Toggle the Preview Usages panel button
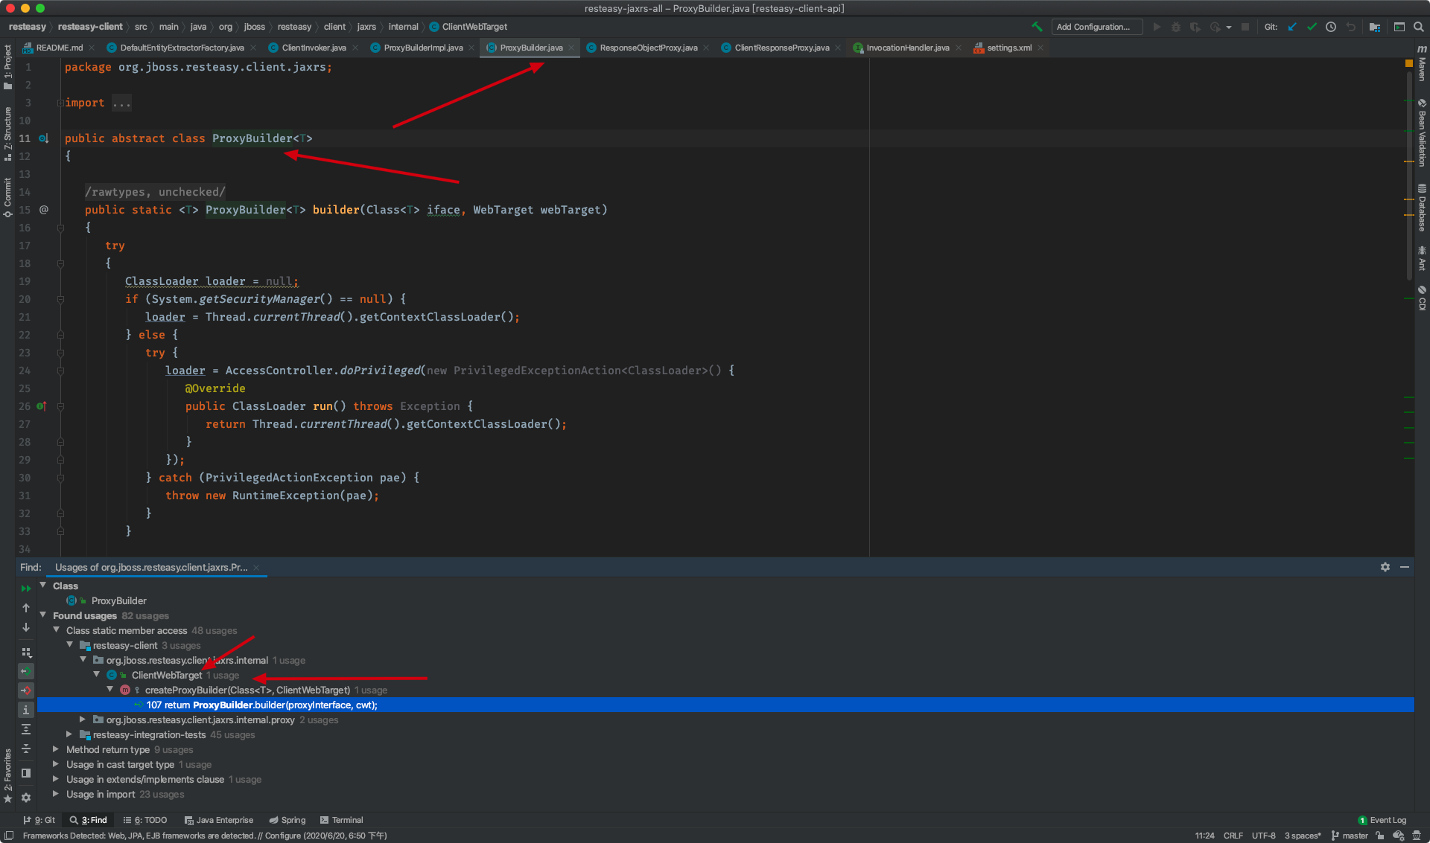 tap(26, 773)
